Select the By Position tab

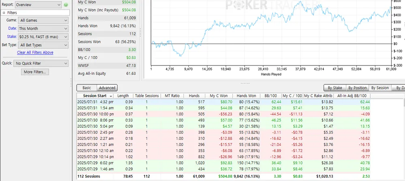[357, 88]
